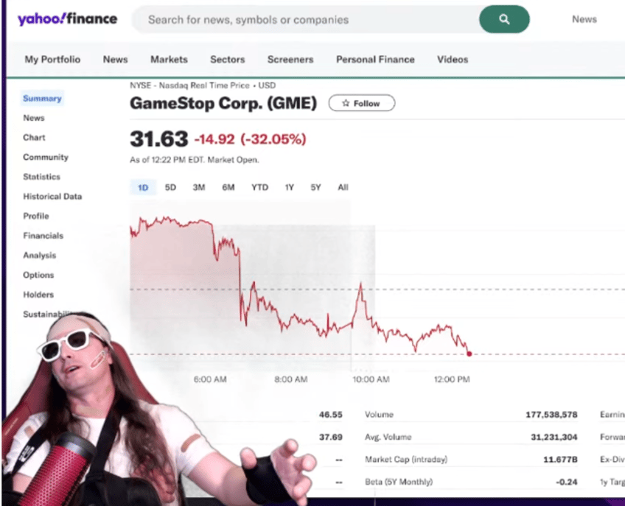
Task: Click the 'NYSE - Nasdaq Real Time Price' text
Action: 189,85
